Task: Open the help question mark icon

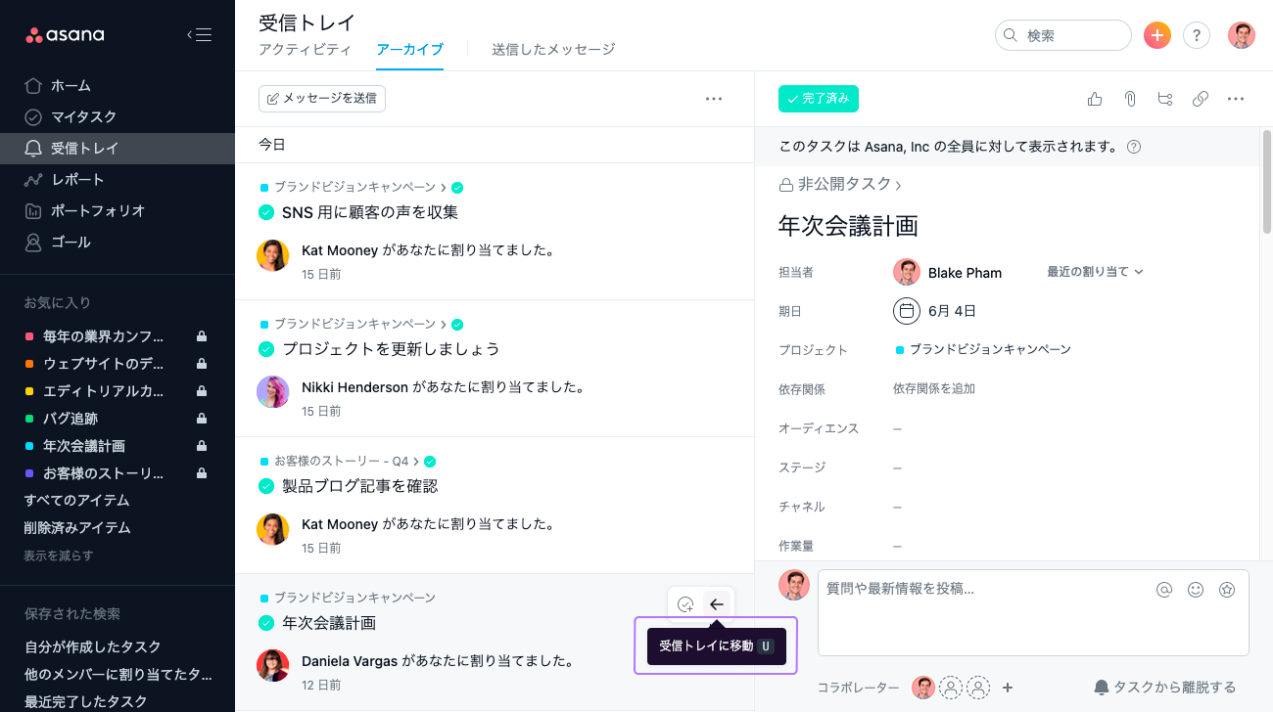Action: tap(1196, 36)
